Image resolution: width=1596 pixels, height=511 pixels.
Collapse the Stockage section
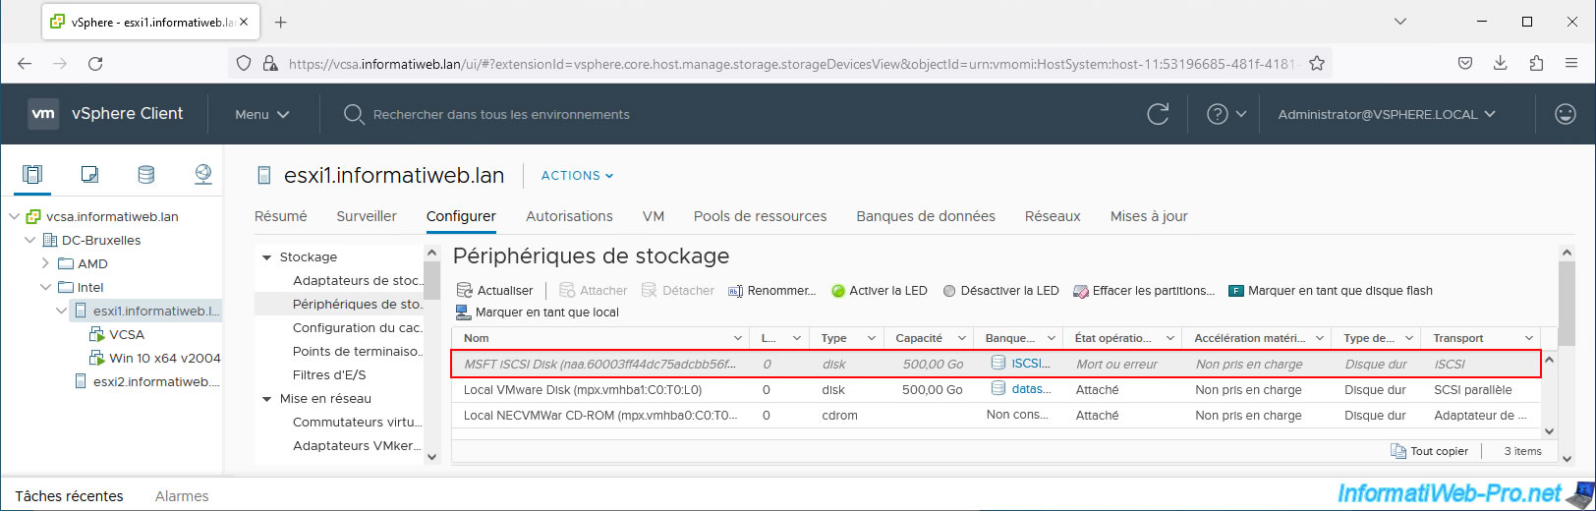point(266,257)
